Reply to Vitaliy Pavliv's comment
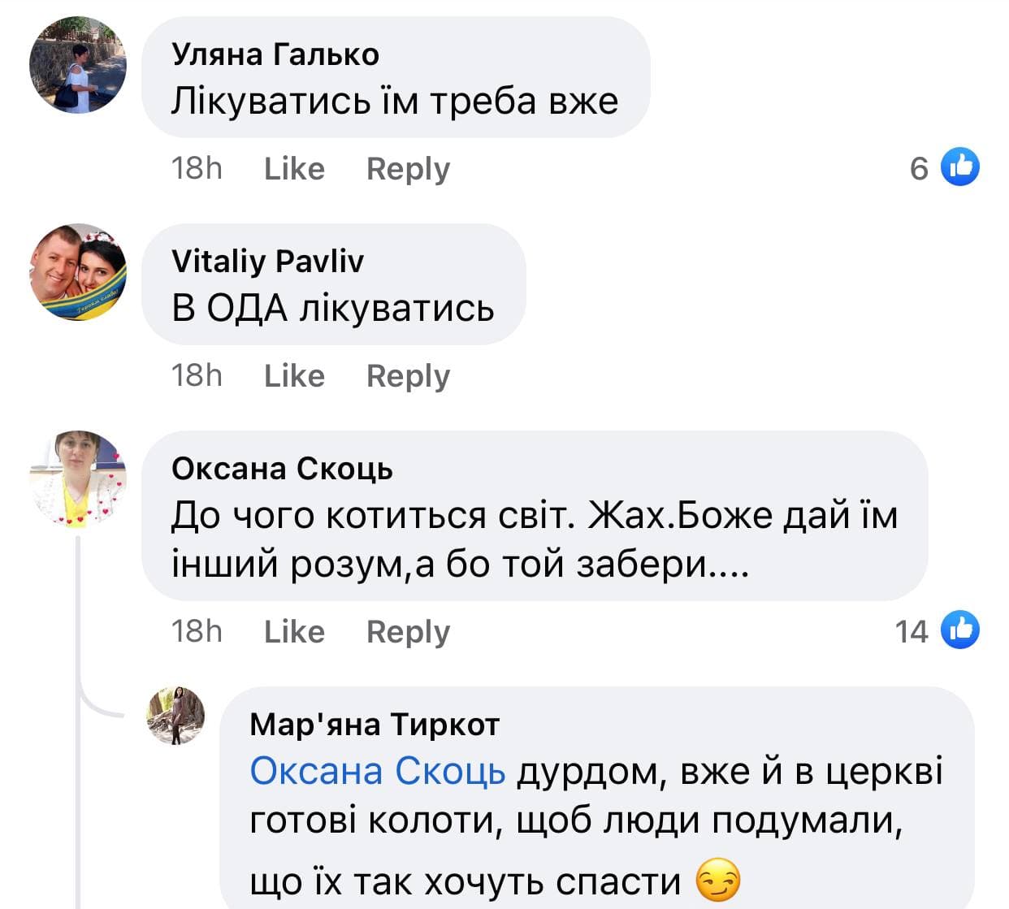The image size is (1009, 909). [x=408, y=375]
